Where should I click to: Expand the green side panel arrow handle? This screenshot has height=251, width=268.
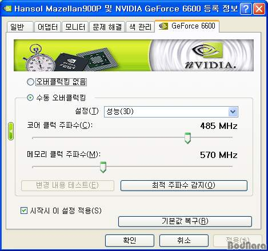click(11, 131)
